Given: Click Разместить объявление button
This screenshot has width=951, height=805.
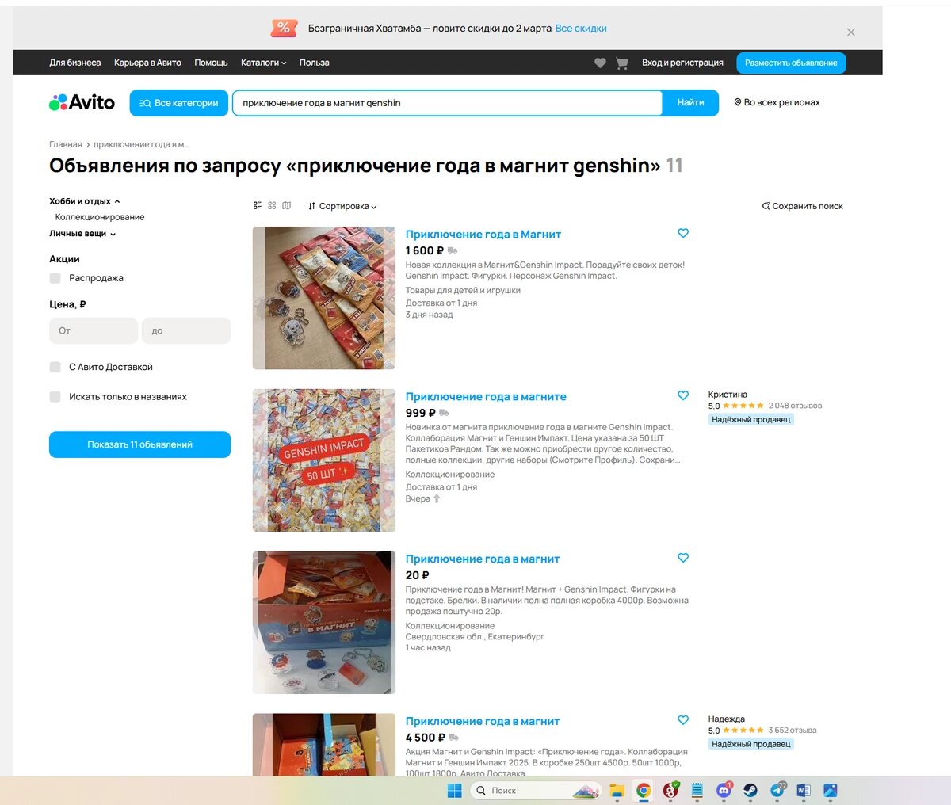Looking at the screenshot, I should [x=791, y=63].
